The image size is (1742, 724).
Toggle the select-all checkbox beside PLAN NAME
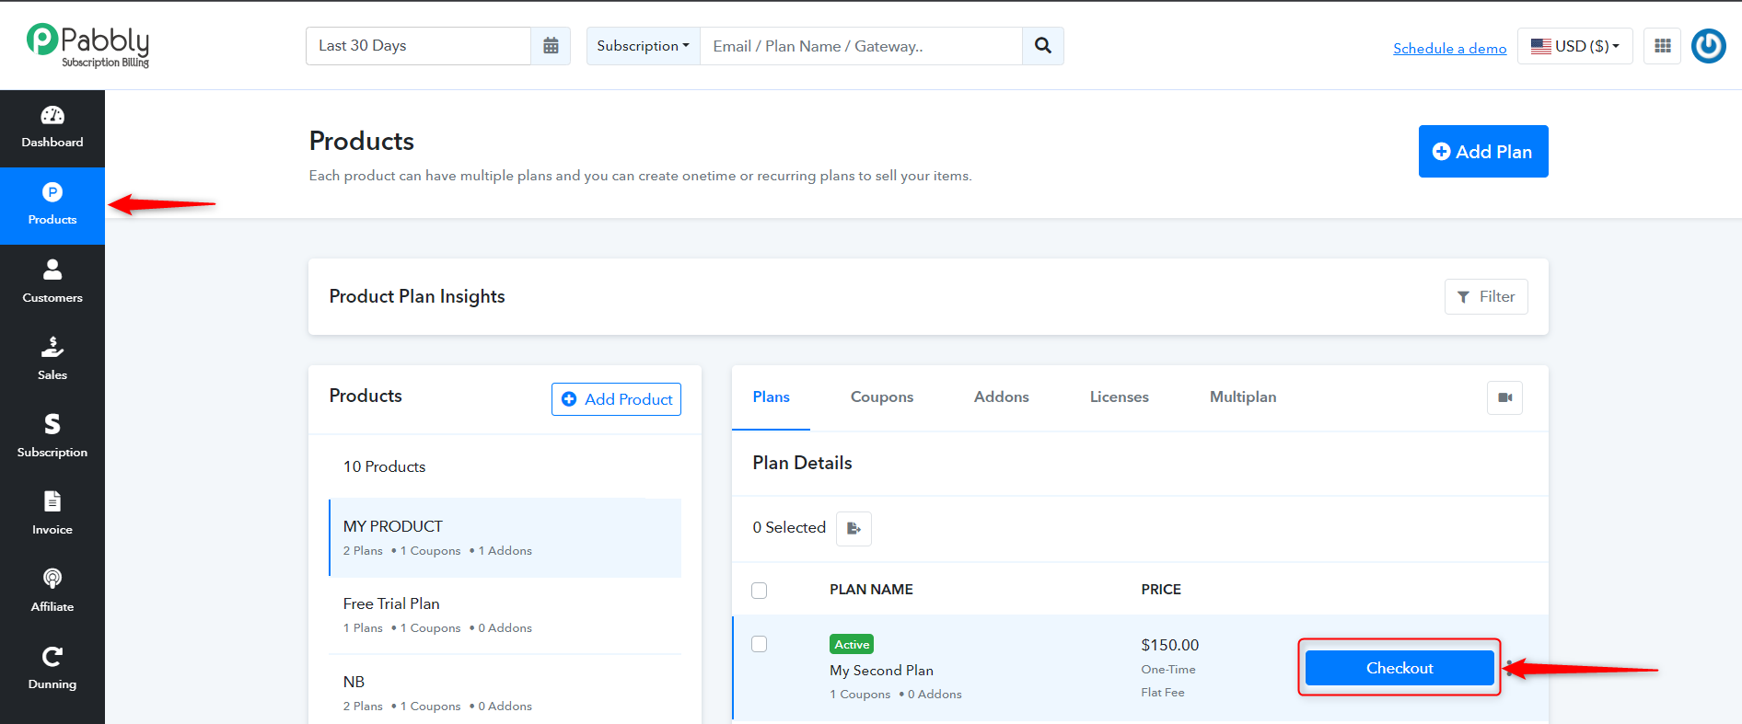click(760, 591)
